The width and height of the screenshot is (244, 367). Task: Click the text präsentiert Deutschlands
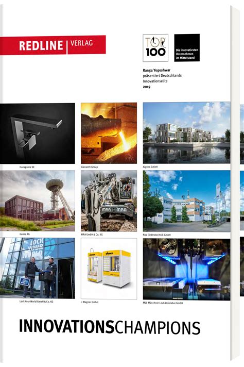point(162,76)
